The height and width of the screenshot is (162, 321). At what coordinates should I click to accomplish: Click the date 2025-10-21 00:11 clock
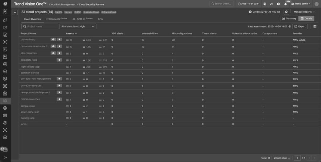(x=249, y=4)
